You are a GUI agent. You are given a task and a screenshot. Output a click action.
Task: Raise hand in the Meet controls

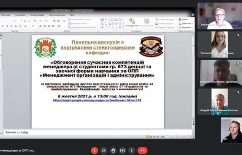113,150
